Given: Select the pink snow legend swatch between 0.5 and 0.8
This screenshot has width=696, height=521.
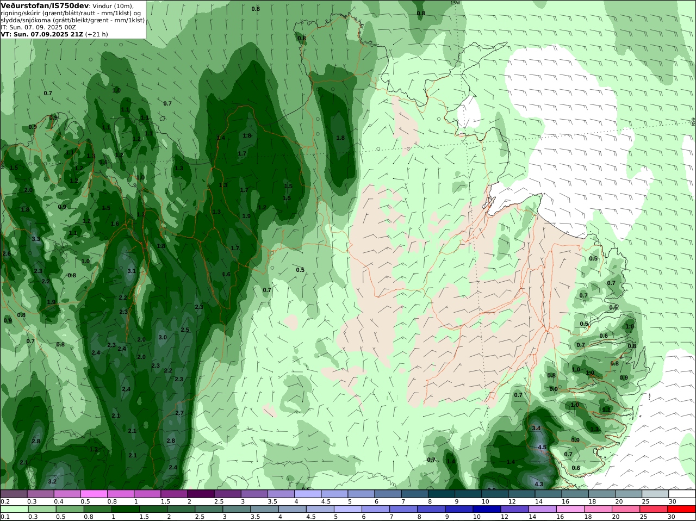Looking at the screenshot, I should [94, 494].
